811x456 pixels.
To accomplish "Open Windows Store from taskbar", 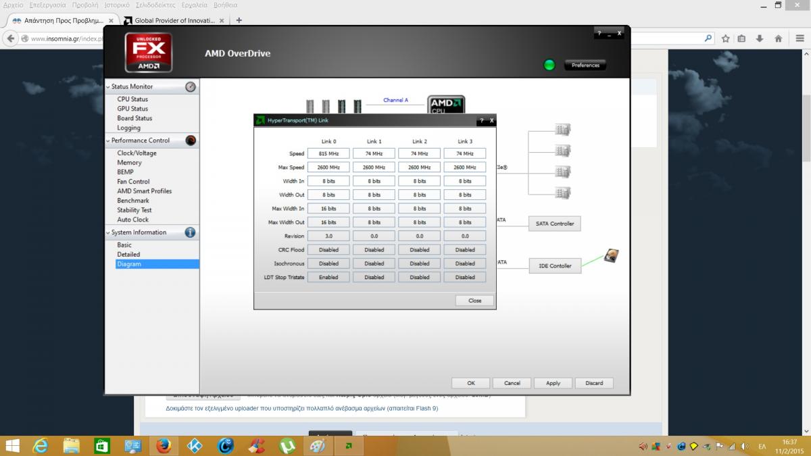I will coord(101,446).
